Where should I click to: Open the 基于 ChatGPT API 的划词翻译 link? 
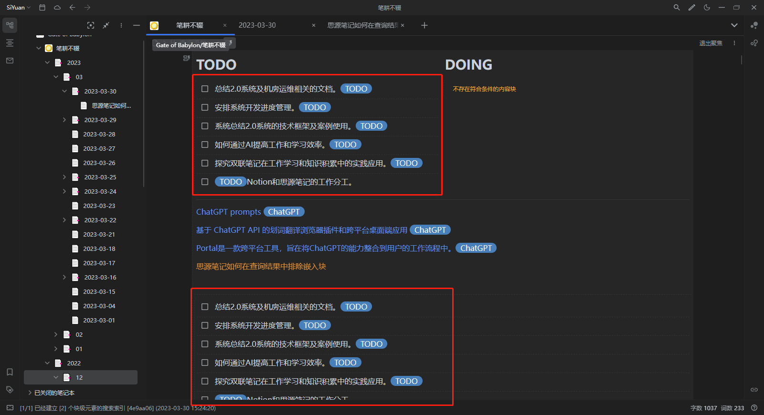click(x=302, y=230)
